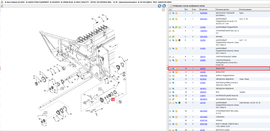Open part number link 322360
Viewport: 270px width, 131px height.
pyautogui.click(x=203, y=40)
